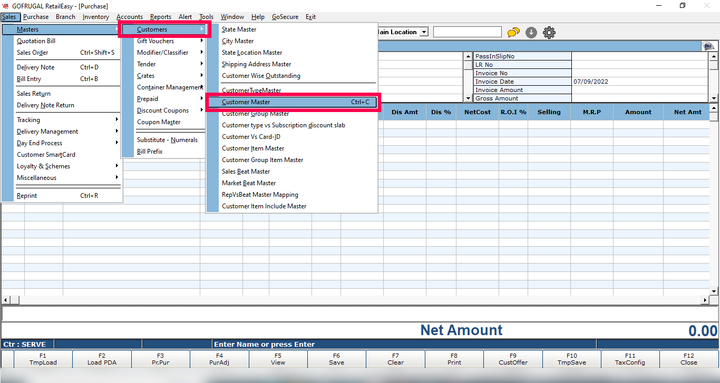Viewport: 720px width, 383px height.
Task: Click the F8 Print button
Action: [454, 359]
